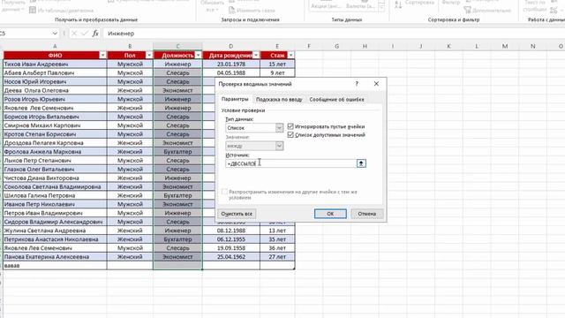Click the Отмена button
This screenshot has height=318, width=565.
coord(367,214)
